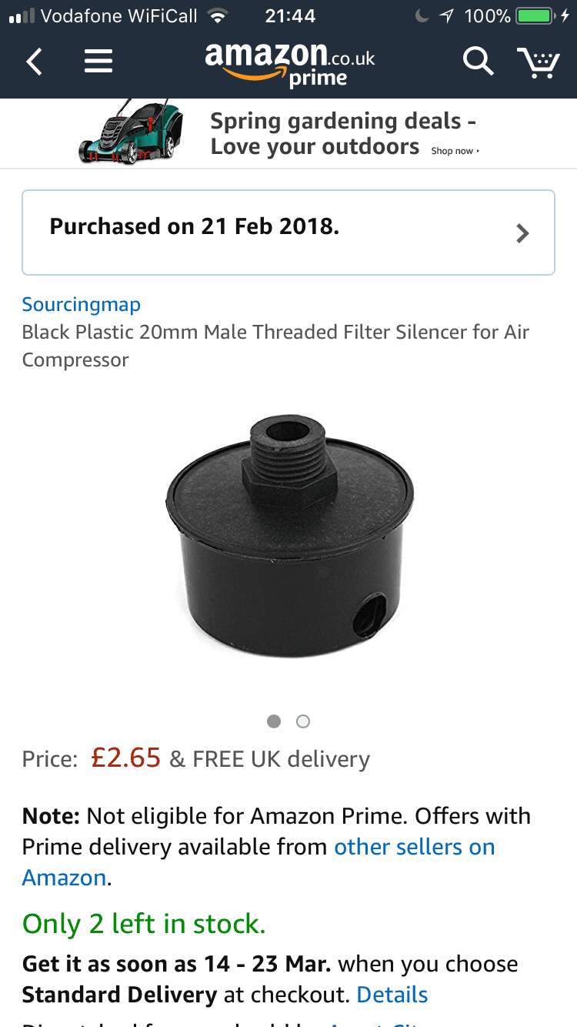Tap the lawnmower banner image
The height and width of the screenshot is (1027, 577).
[132, 132]
